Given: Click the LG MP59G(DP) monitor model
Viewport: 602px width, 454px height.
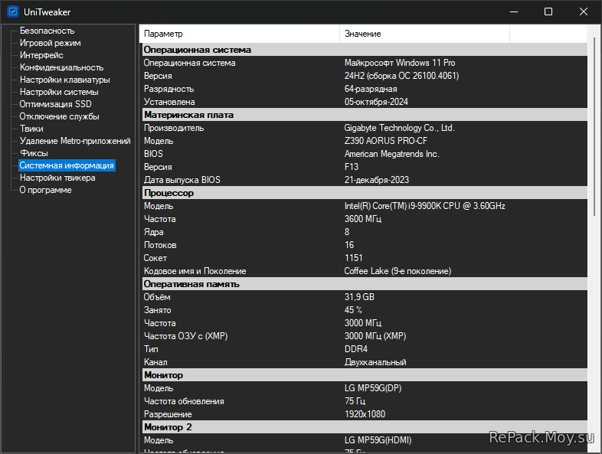Looking at the screenshot, I should coord(373,388).
